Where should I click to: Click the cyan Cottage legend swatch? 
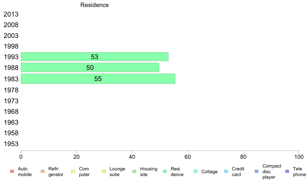tap(195, 171)
